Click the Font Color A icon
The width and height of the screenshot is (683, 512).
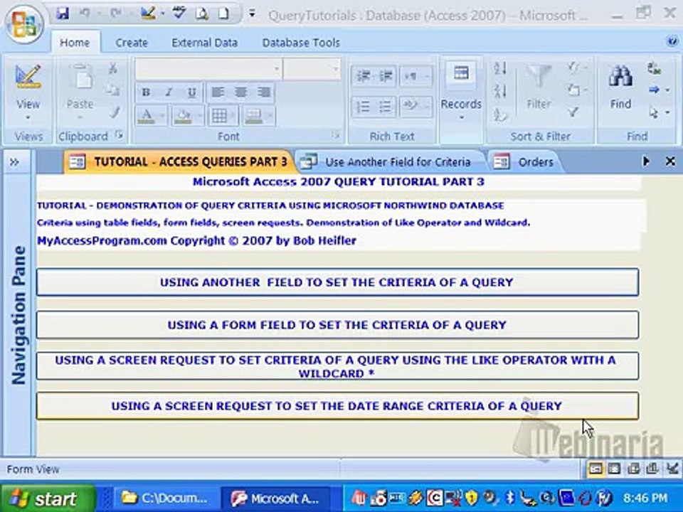pyautogui.click(x=147, y=116)
